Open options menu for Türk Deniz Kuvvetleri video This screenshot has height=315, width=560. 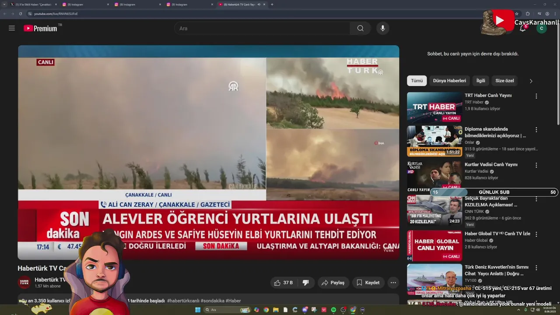(536, 268)
